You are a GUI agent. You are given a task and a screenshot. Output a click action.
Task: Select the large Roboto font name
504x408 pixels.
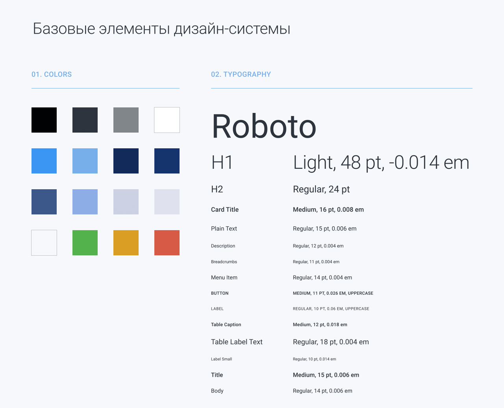tap(264, 127)
